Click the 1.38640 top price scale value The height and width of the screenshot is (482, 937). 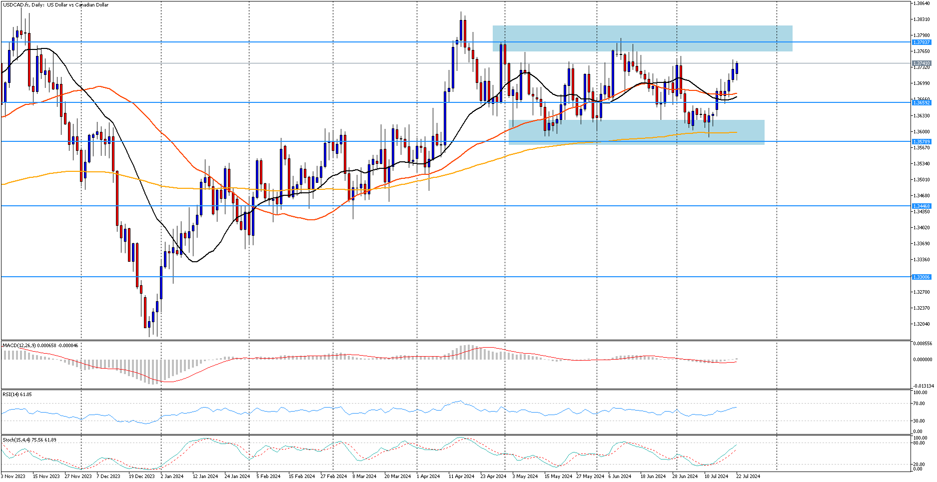[922, 3]
